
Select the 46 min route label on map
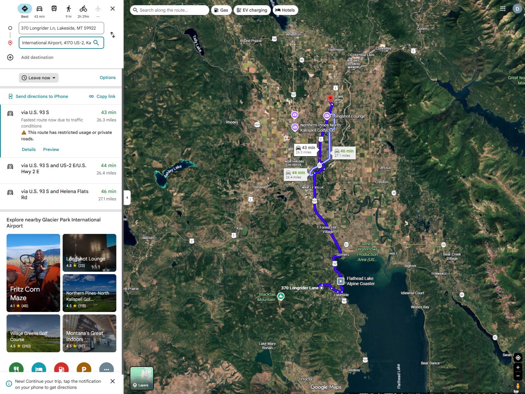point(344,153)
